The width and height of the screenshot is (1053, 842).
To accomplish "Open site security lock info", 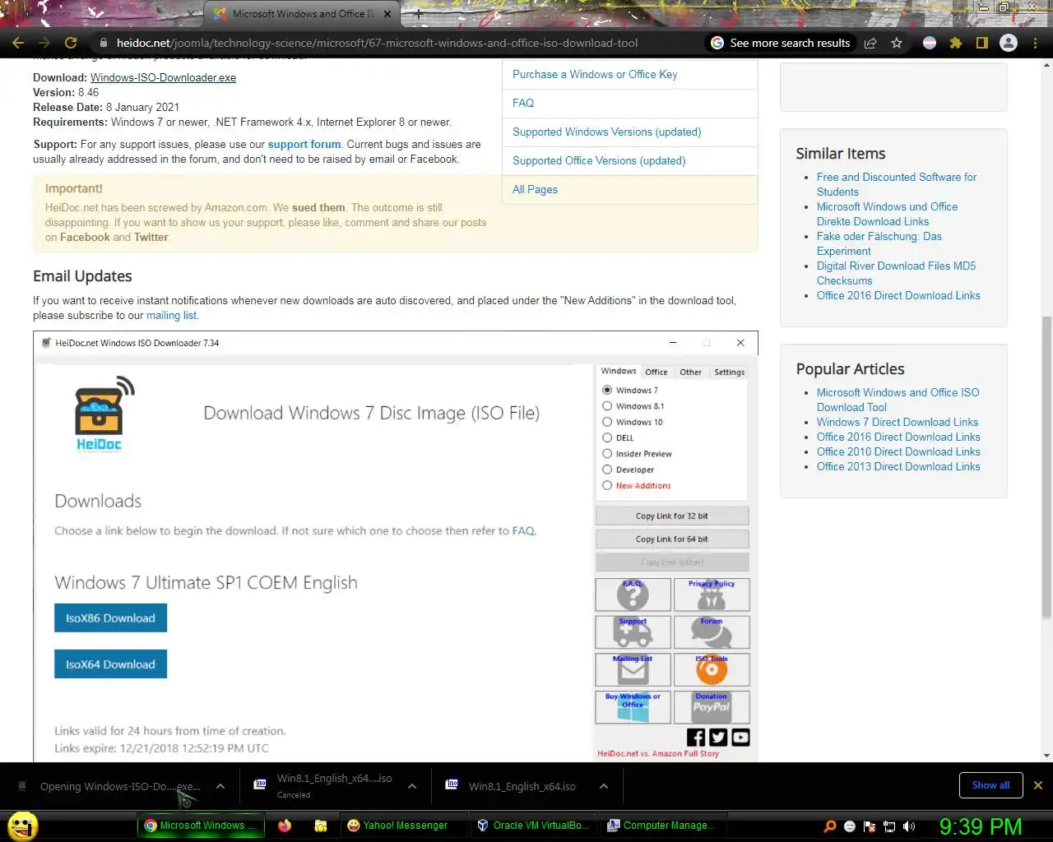I will click(x=102, y=43).
